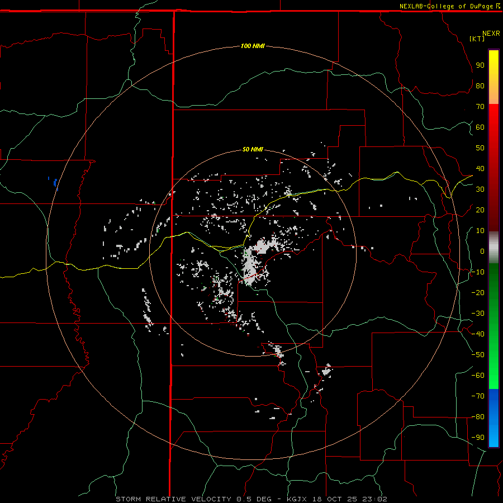Click the positive 20 value on velocity scale

(480, 210)
